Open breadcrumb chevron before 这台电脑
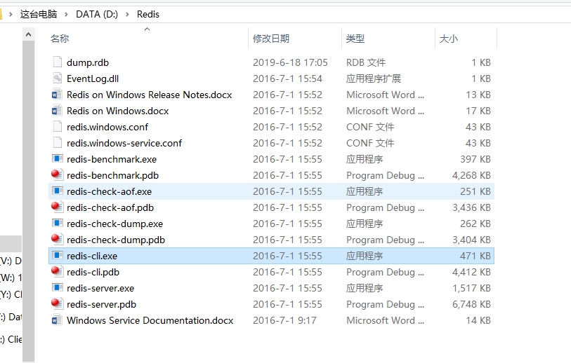Viewport: 571px width, 363px height. pos(11,14)
